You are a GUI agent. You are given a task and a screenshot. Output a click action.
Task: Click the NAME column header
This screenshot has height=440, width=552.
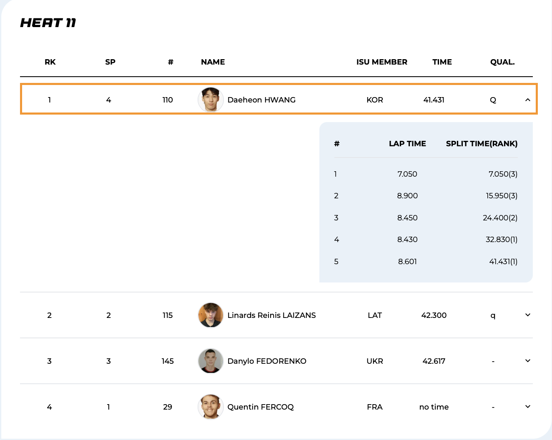(213, 62)
